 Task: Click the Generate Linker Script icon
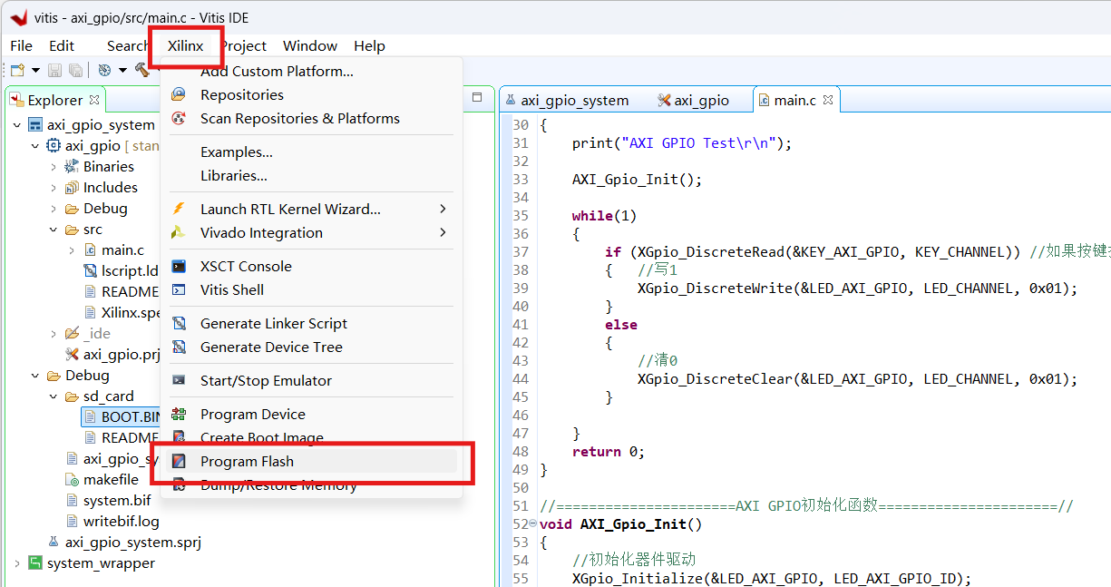(180, 323)
